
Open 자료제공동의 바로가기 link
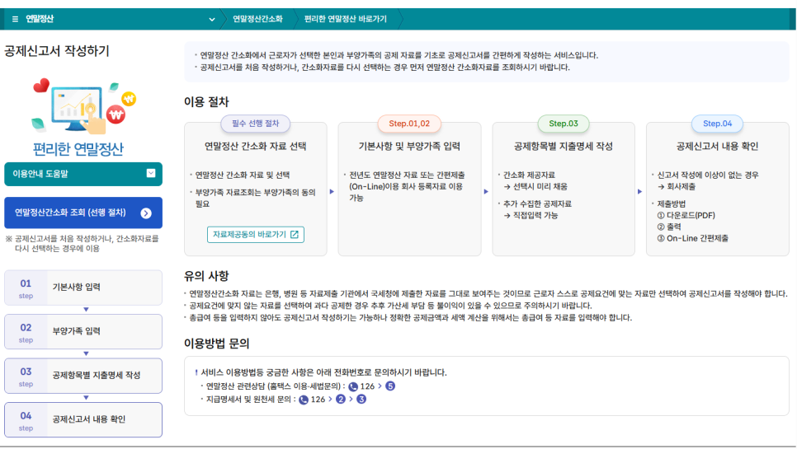[x=255, y=235]
